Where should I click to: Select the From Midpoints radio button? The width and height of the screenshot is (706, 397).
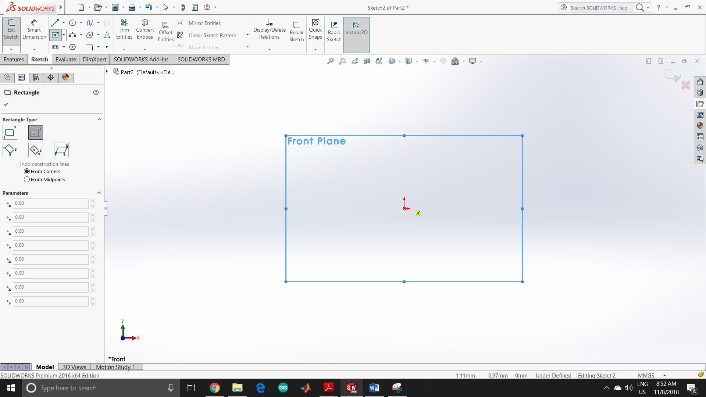coord(27,180)
